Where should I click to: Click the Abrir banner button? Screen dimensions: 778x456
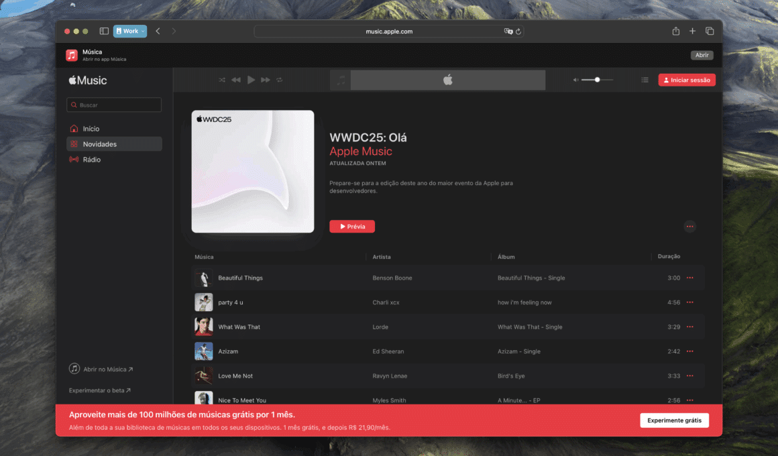pos(702,55)
